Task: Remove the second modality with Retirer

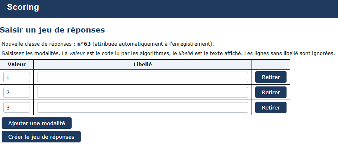Action: click(271, 92)
